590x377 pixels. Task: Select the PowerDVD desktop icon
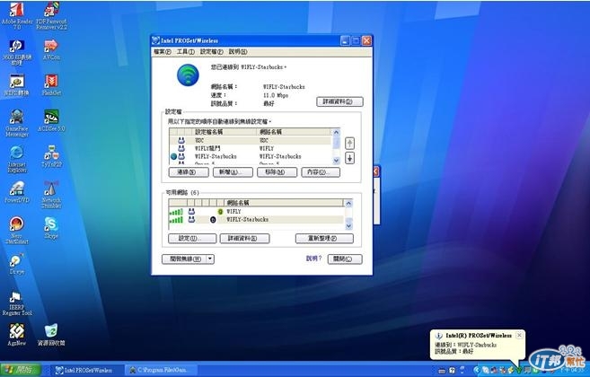pos(16,192)
